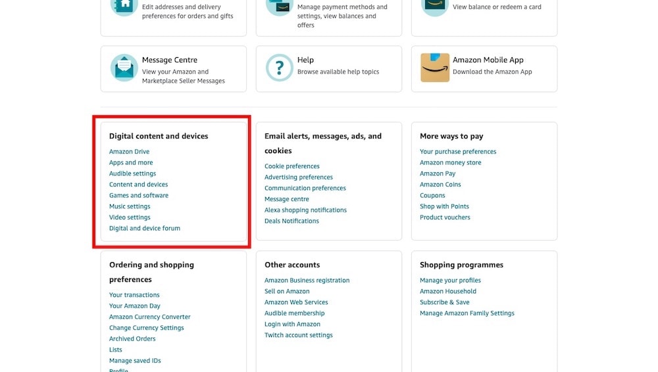This screenshot has height=372, width=658.
Task: Click the Help question mark icon
Action: (279, 68)
